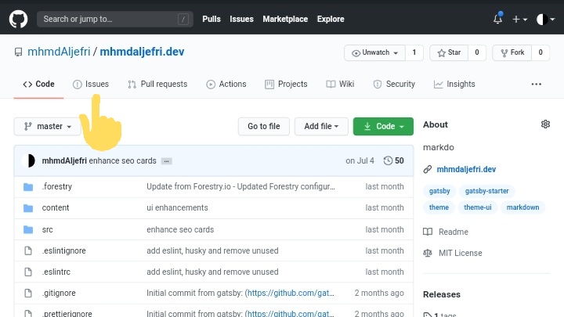
Task: Open the src folder
Action: pos(47,229)
